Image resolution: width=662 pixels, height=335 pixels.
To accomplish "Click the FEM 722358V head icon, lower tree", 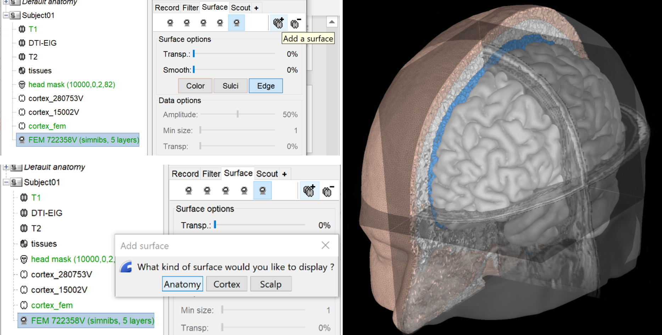I will [x=24, y=321].
